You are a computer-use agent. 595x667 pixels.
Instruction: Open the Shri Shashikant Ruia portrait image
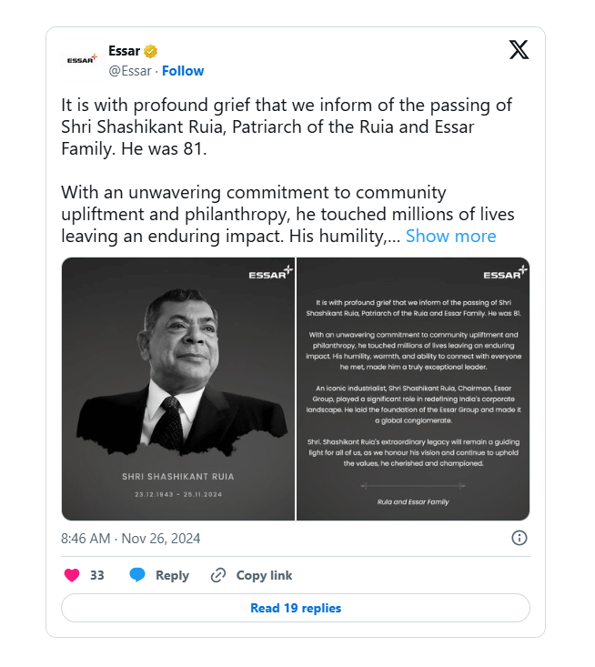coord(178,389)
